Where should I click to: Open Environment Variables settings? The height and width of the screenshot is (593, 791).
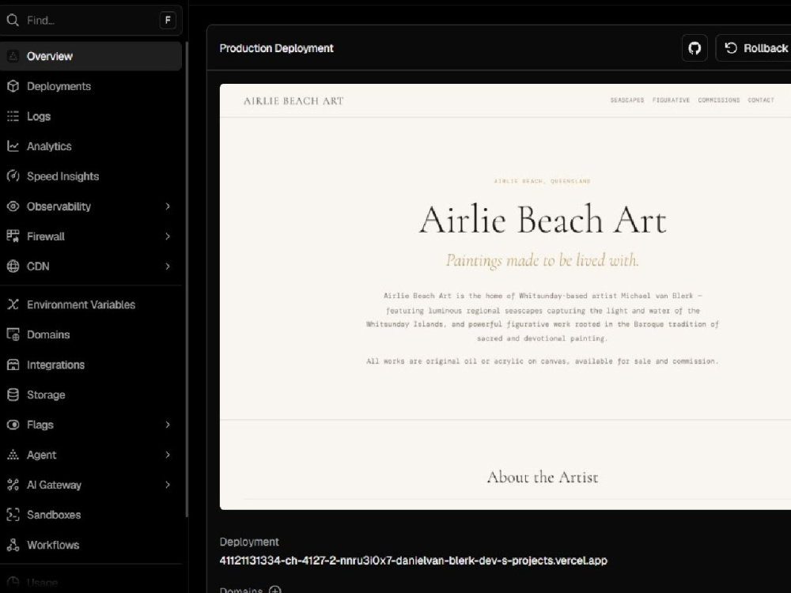point(91,304)
